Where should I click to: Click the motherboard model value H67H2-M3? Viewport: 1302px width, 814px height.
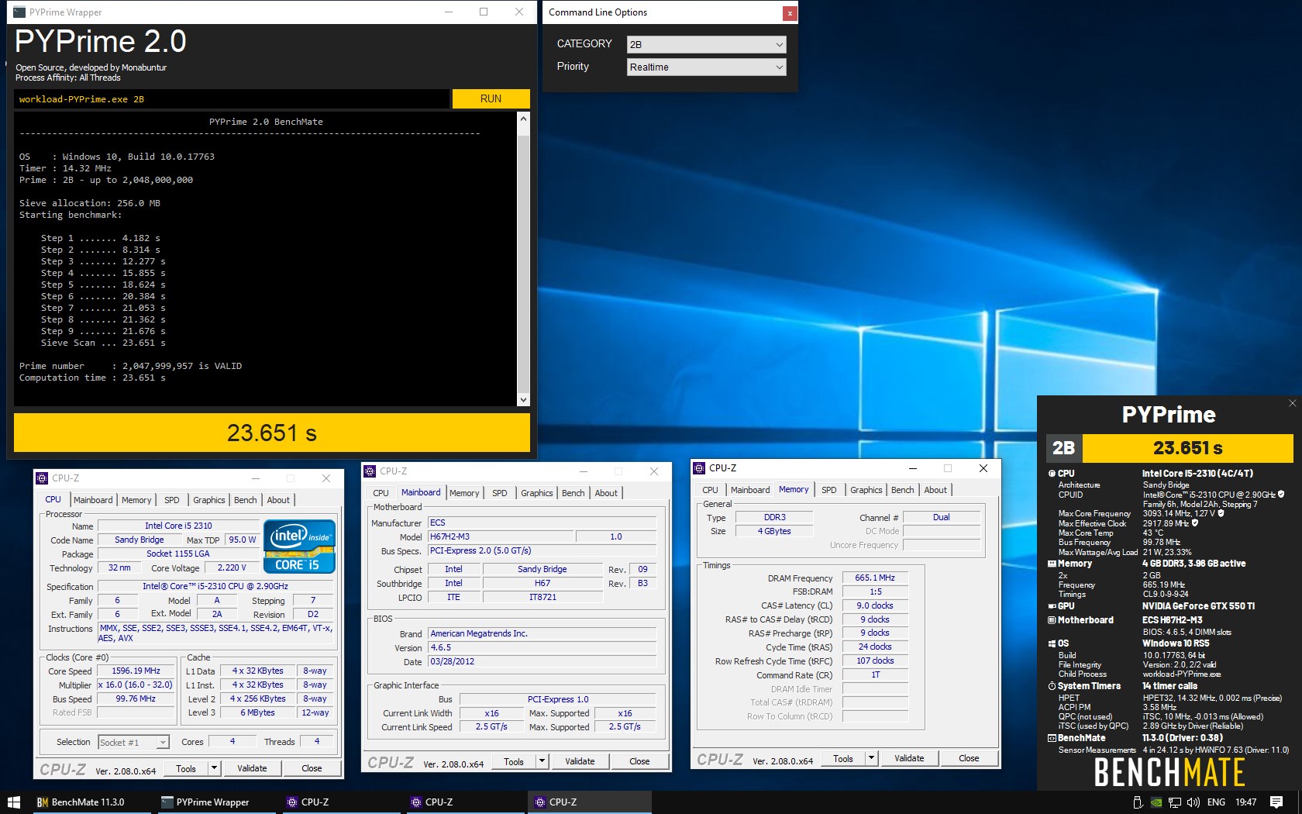tap(501, 536)
